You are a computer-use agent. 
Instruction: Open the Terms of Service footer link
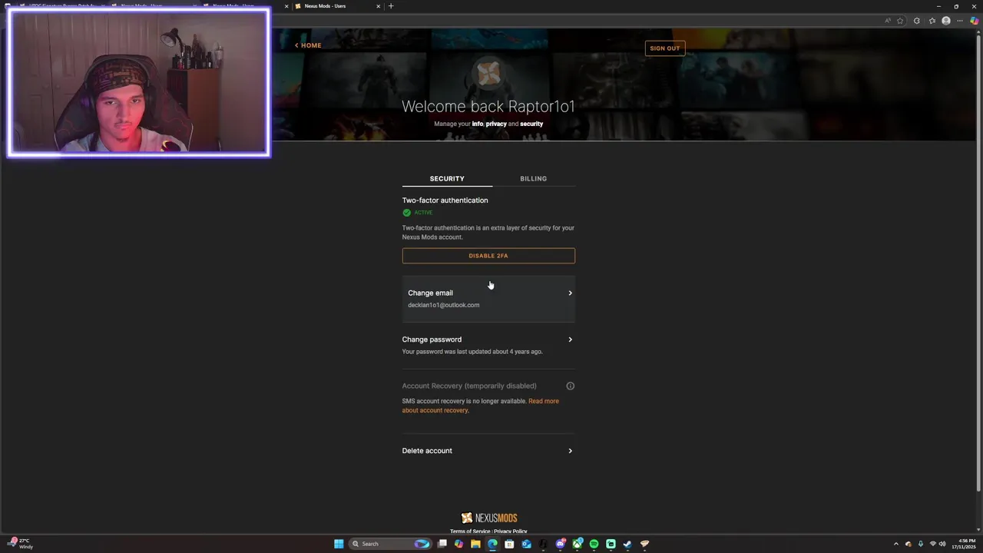(x=470, y=531)
